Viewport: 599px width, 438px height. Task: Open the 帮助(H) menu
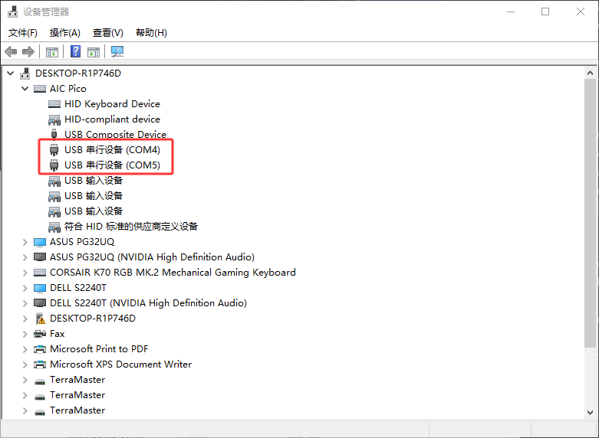pos(151,33)
